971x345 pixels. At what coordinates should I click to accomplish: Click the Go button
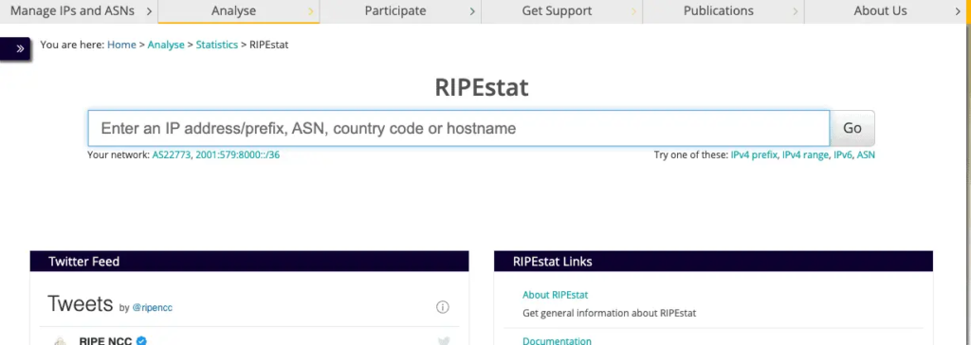(852, 128)
